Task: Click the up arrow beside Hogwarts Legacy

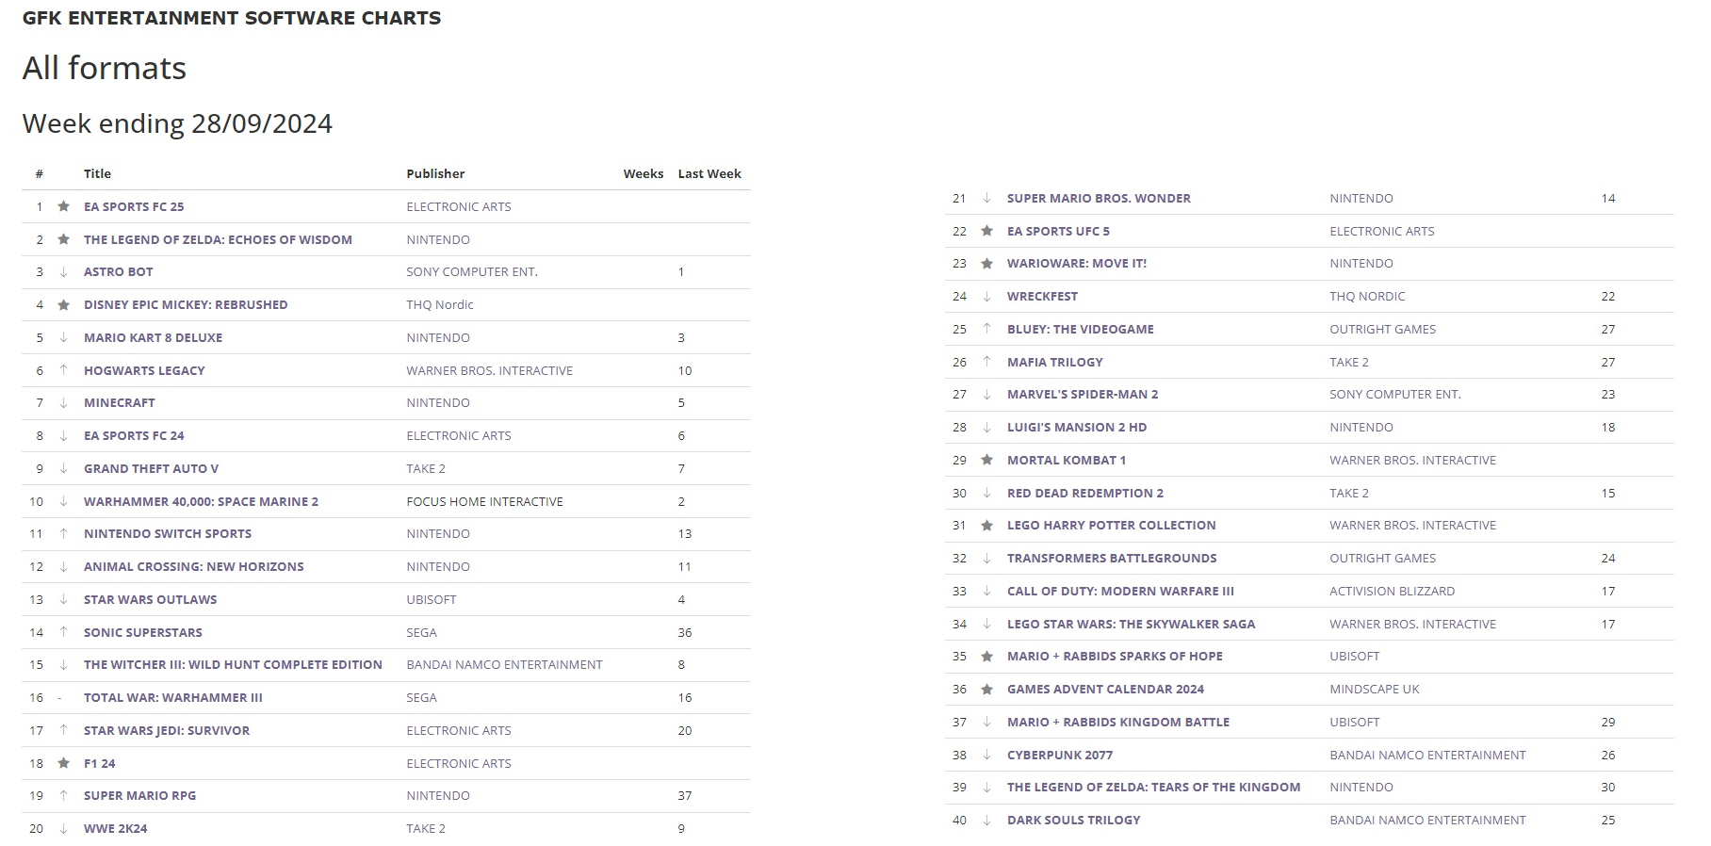Action: point(64,370)
